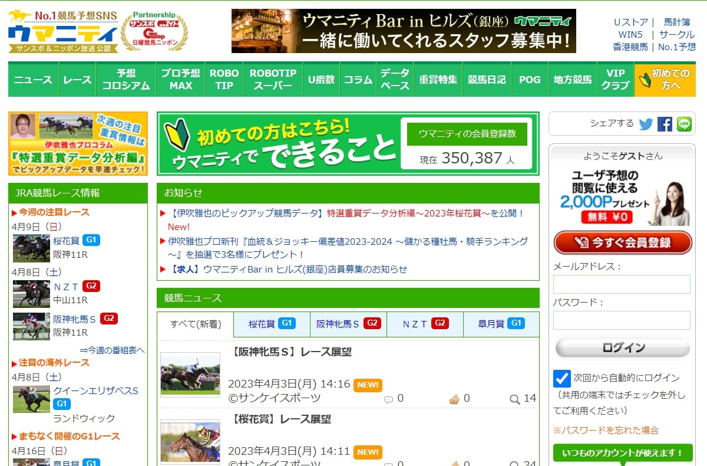Select the 皐月賞 G1 news tab
The width and height of the screenshot is (707, 466).
[x=501, y=324]
